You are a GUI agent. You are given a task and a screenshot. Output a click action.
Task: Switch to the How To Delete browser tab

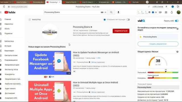tap(21, 2)
